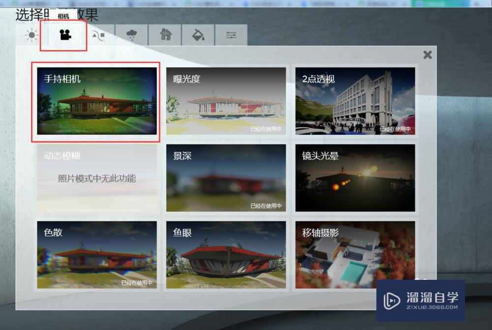492x330 pixels.
Task: Select the 2点透视 effect thumbnail
Action: point(355,101)
